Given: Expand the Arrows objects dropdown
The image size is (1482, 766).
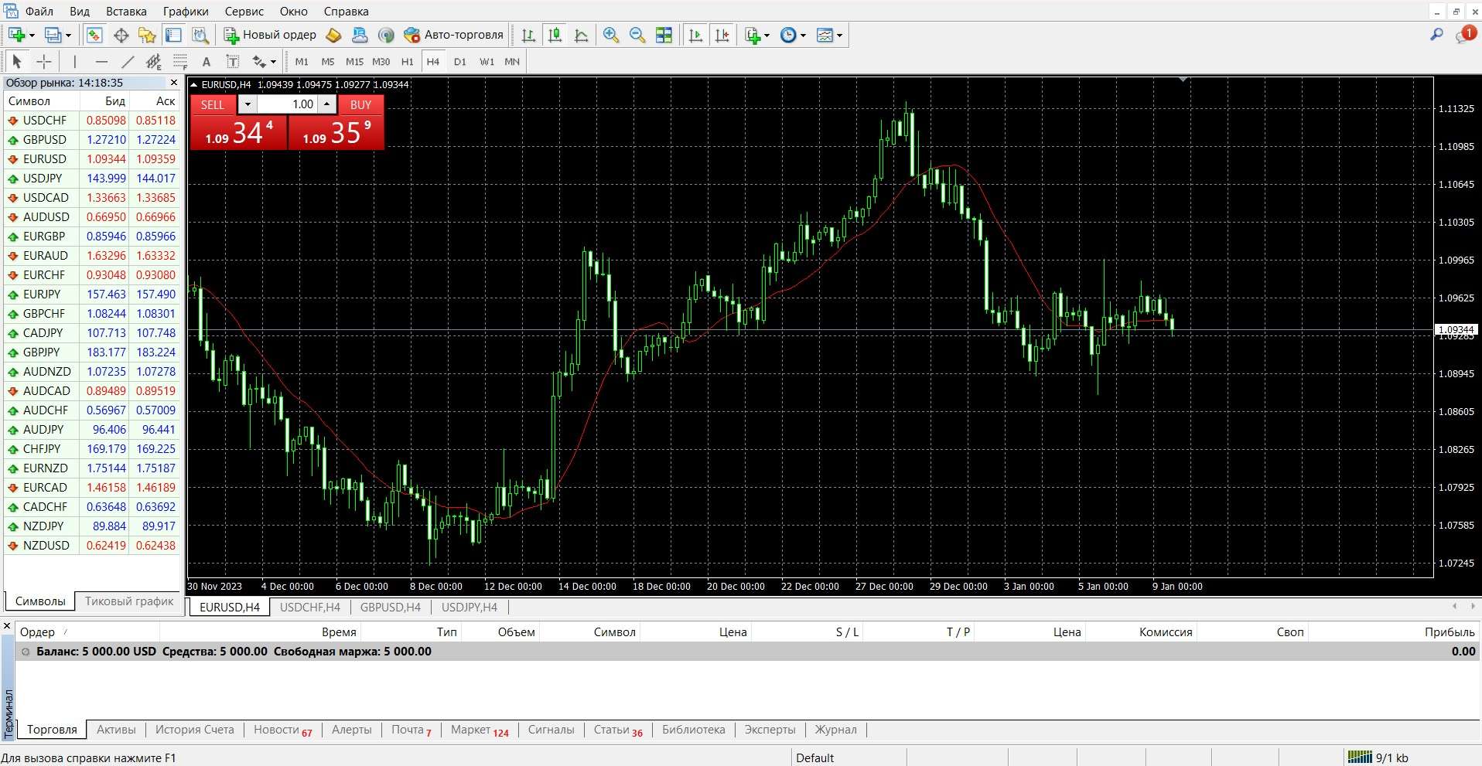Looking at the screenshot, I should [273, 62].
